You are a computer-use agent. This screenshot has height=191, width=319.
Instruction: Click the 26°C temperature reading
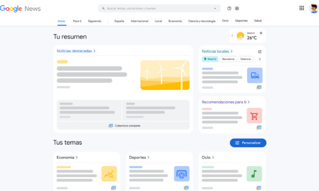pyautogui.click(x=252, y=38)
